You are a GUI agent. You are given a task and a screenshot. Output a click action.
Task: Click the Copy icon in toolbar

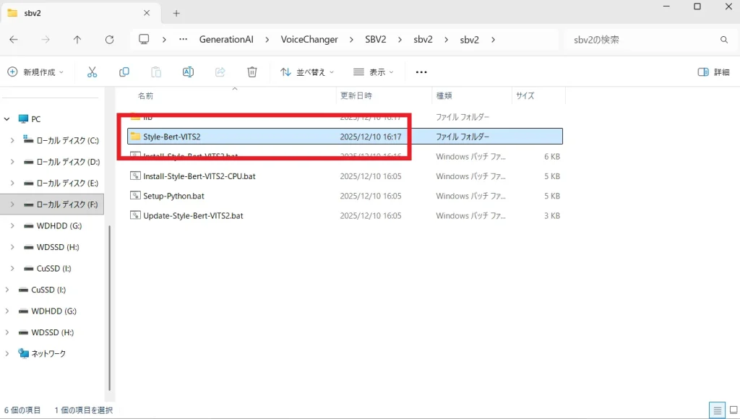(x=124, y=72)
